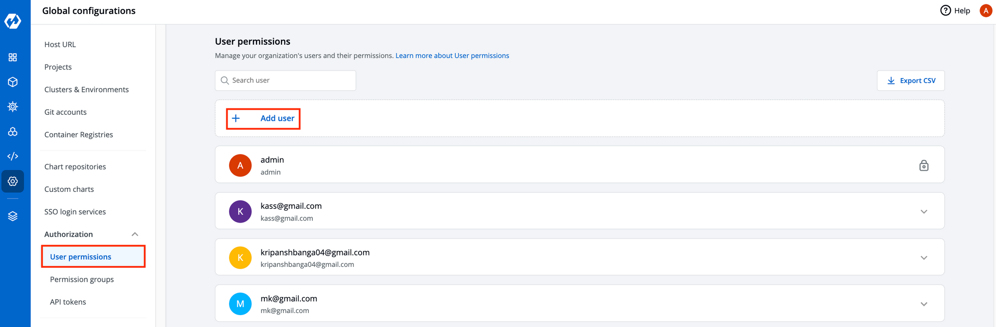Expand the kass@gmail.com user row chevron
Viewport: 996px width, 327px height.
924,212
